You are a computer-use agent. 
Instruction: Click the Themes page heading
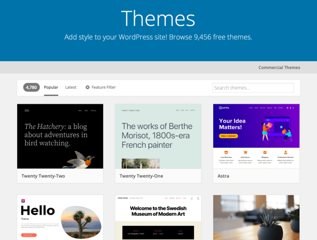click(158, 19)
